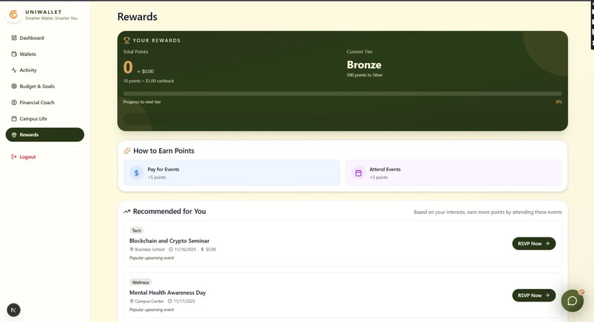Open the Dashboard page
This screenshot has width=594, height=322.
pyautogui.click(x=45, y=37)
